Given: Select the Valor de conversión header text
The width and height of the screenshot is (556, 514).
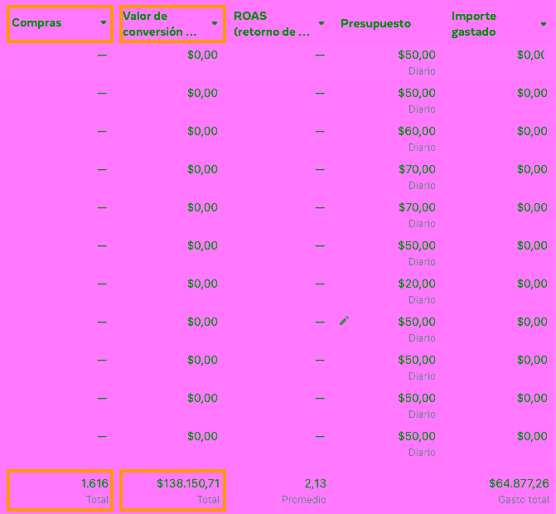Looking at the screenshot, I should point(160,24).
